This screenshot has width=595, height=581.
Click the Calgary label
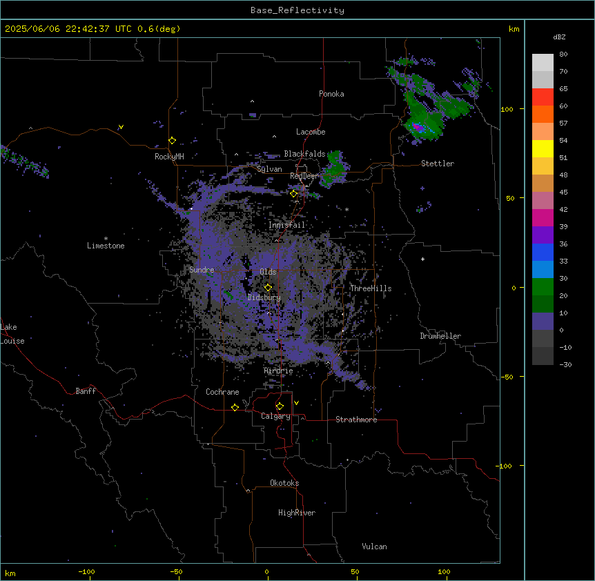[x=276, y=416]
